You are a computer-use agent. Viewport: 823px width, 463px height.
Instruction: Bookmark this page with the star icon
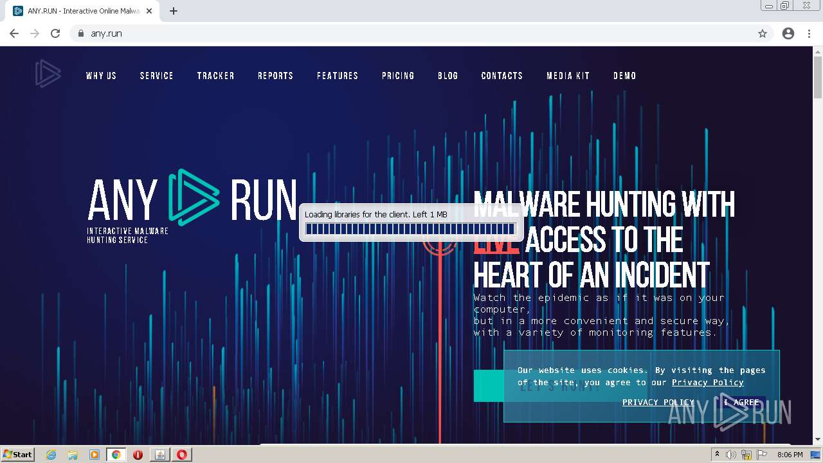(763, 33)
